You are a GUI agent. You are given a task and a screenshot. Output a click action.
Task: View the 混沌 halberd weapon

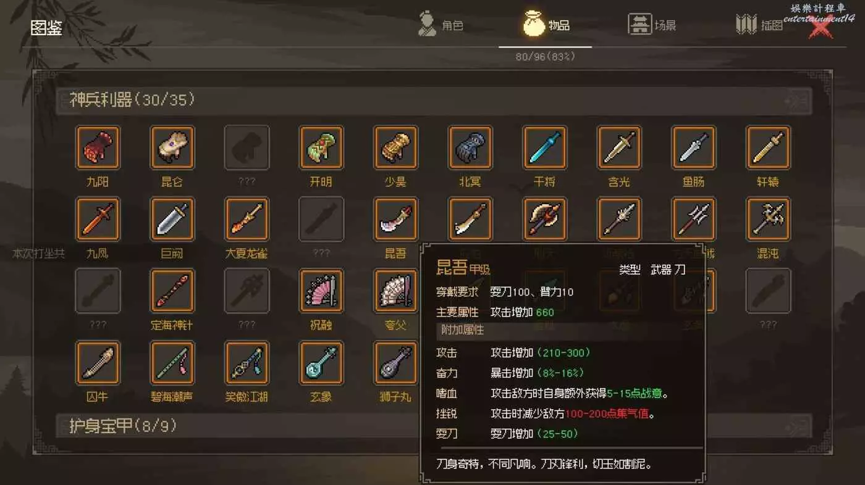[x=768, y=219]
